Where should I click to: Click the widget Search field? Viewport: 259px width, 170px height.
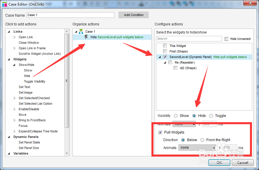pos(189,38)
